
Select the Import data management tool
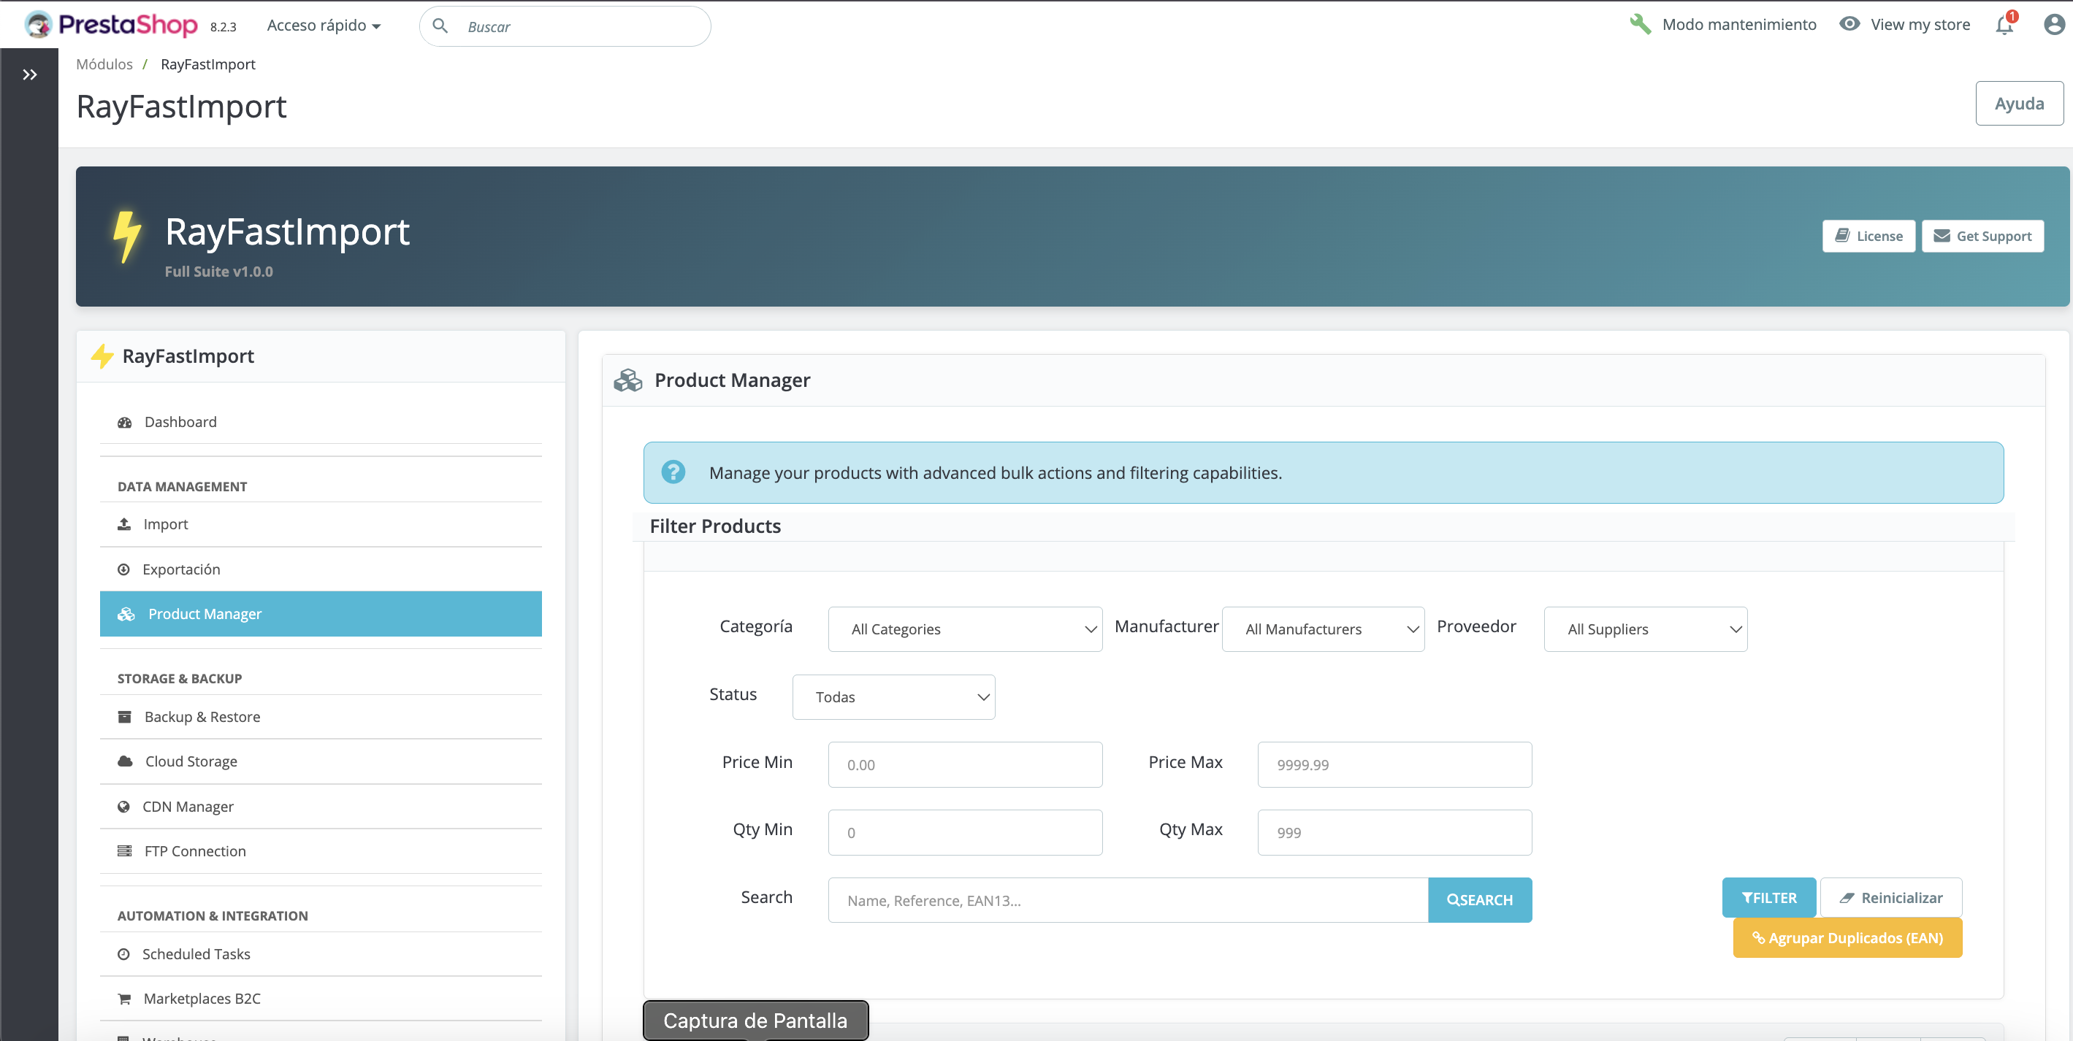tap(165, 523)
